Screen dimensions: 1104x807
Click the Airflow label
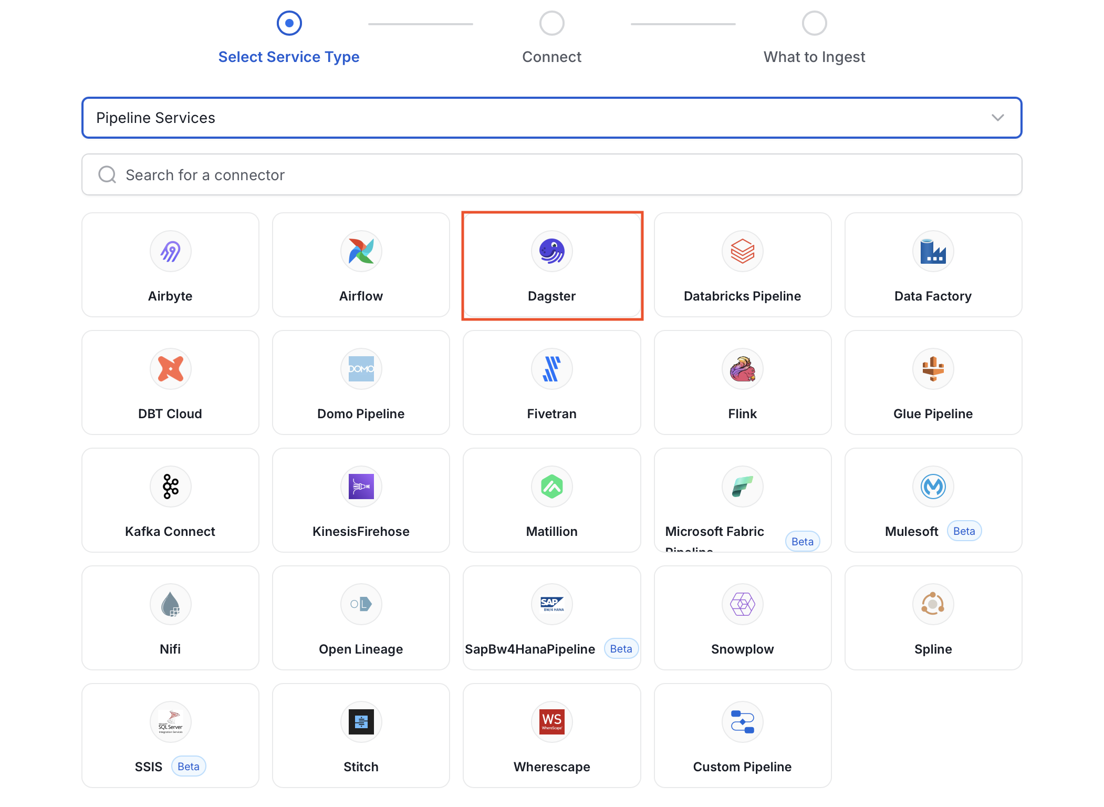(x=361, y=296)
